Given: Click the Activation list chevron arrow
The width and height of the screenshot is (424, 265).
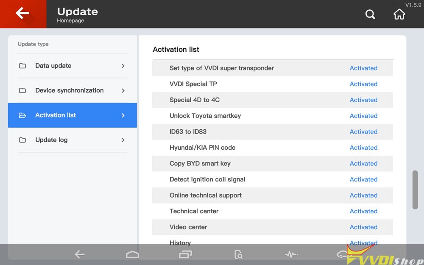Looking at the screenshot, I should 123,115.
